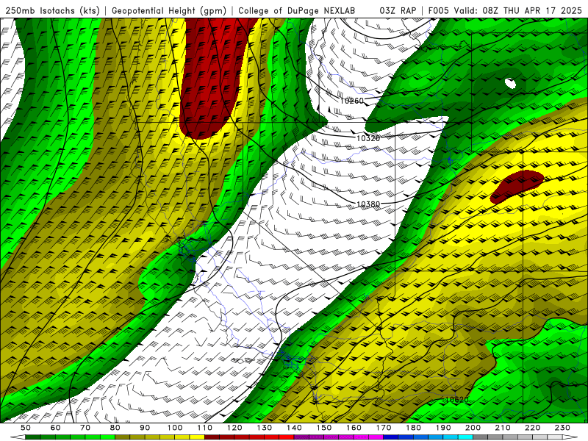The width and height of the screenshot is (588, 441).
Task: Pick the dark blue swatch right of 170
Action: pos(391,437)
